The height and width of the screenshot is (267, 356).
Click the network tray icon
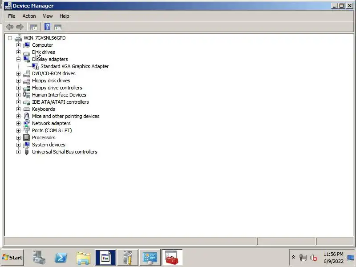tap(303, 258)
